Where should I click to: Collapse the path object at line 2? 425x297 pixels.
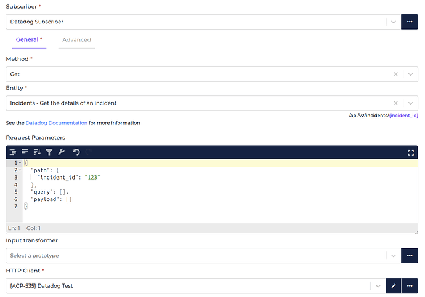20,170
